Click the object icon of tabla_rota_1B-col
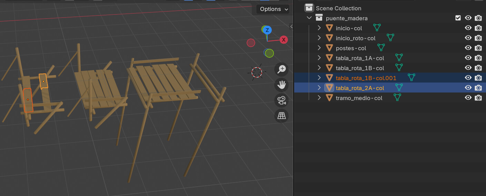486x196 pixels. pos(329,68)
